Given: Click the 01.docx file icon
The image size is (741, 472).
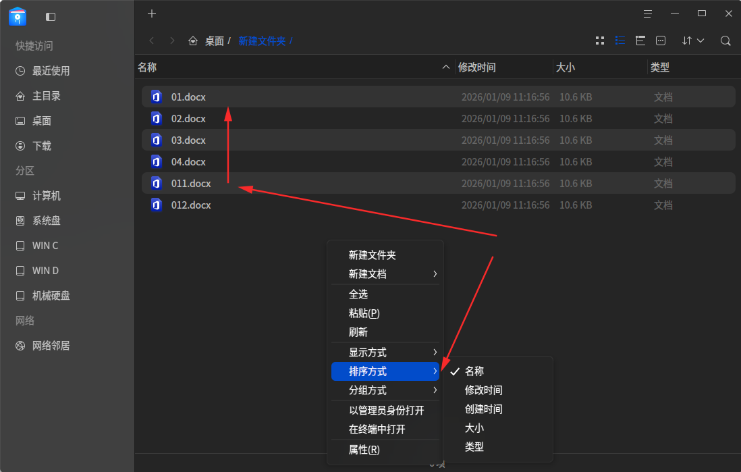Looking at the screenshot, I should [x=157, y=97].
